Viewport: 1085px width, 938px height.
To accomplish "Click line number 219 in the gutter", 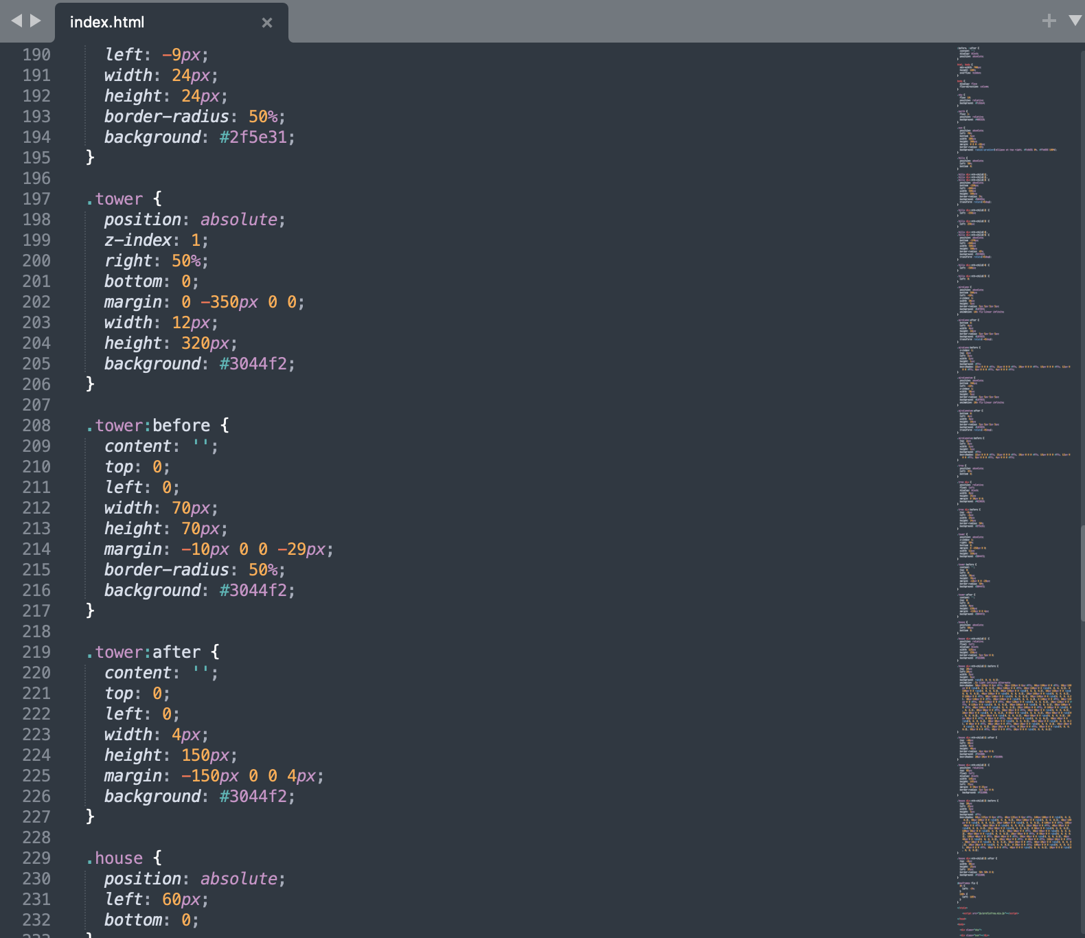I will pos(36,652).
